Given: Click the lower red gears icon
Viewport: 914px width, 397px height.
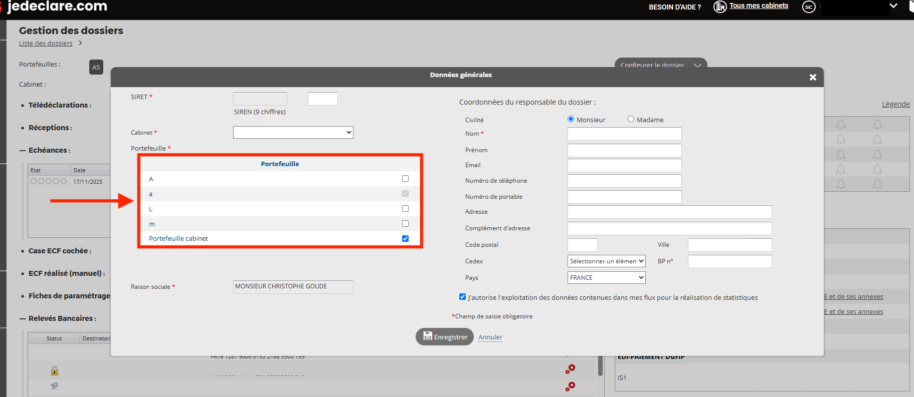Looking at the screenshot, I should [571, 386].
